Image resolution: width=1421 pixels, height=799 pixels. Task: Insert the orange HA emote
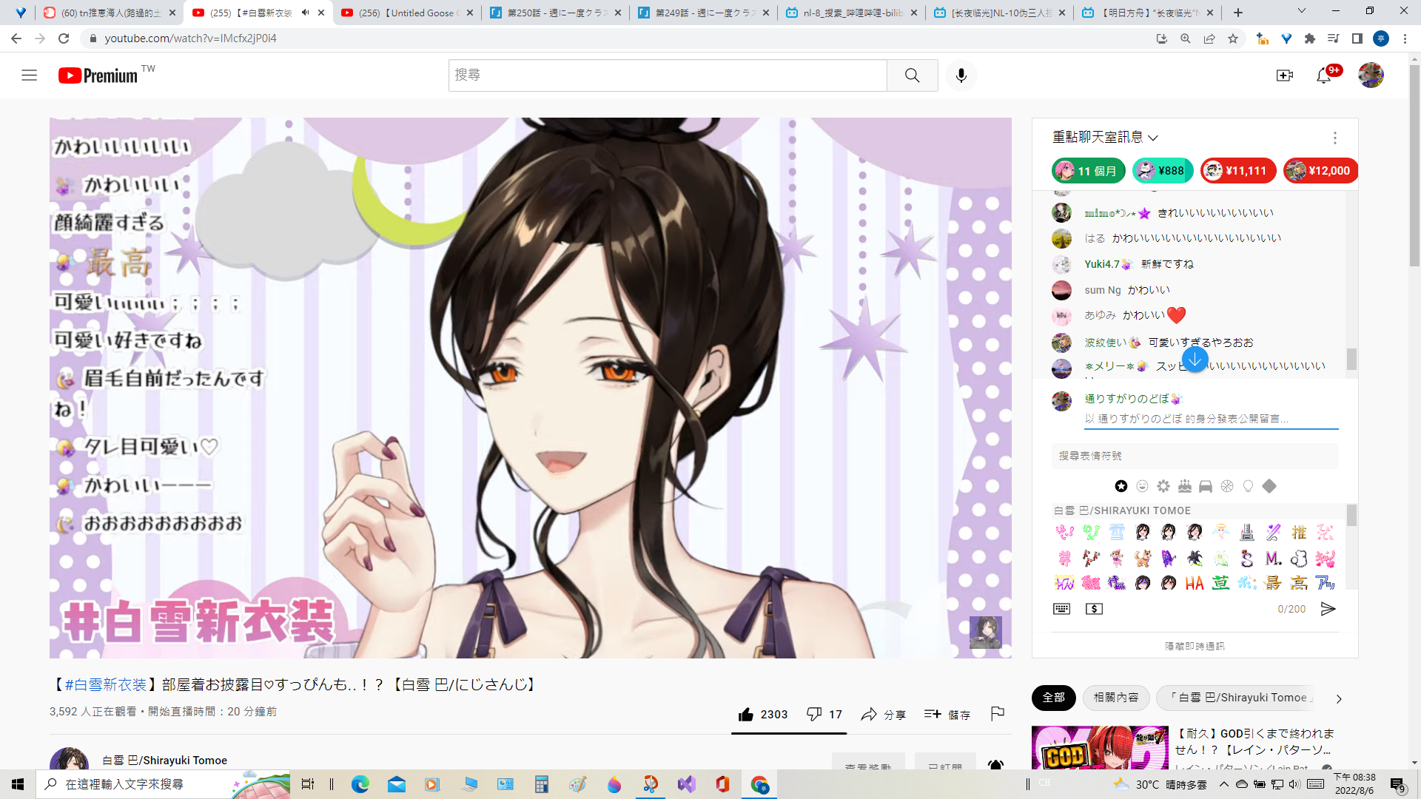tap(1194, 584)
